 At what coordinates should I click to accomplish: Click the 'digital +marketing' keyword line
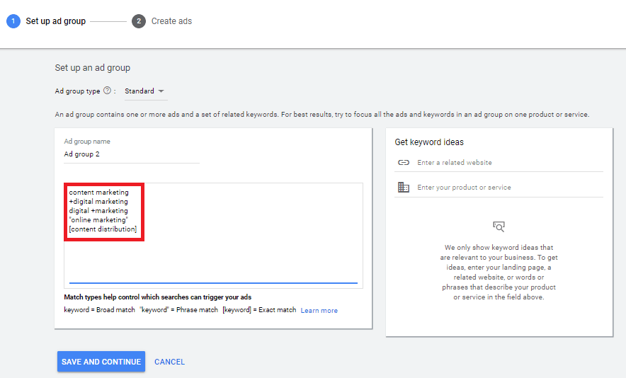click(x=98, y=211)
